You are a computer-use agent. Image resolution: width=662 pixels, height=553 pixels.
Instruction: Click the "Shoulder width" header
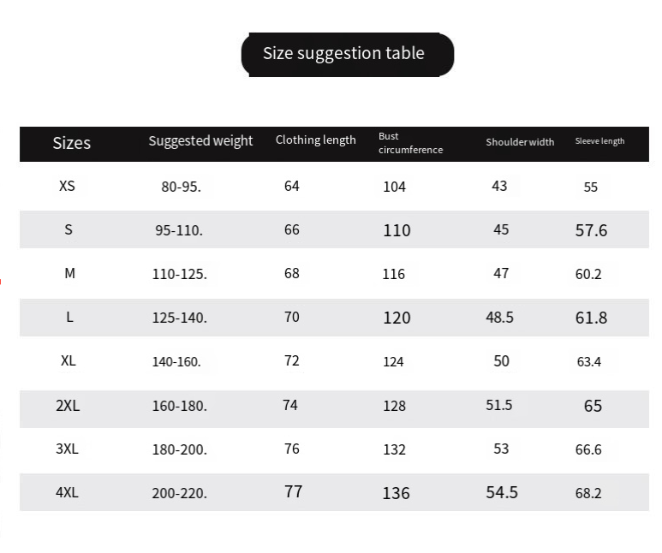520,142
